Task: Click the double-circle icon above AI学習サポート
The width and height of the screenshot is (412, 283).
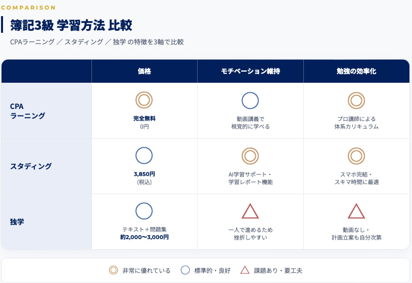Action: pyautogui.click(x=250, y=156)
